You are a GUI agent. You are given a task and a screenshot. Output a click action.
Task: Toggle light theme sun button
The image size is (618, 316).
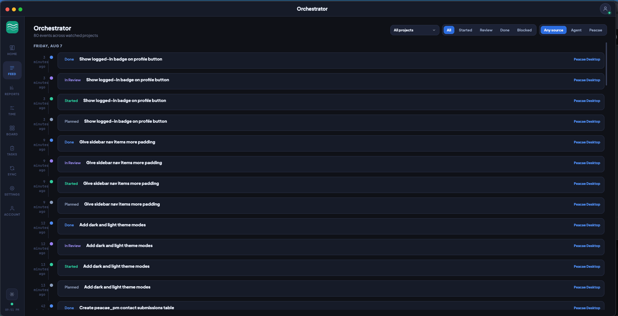(x=12, y=294)
